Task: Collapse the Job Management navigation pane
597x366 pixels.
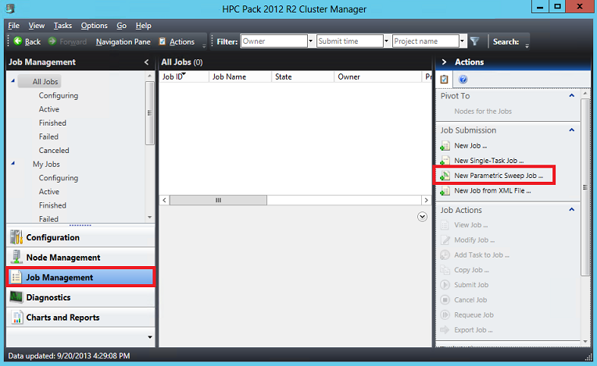Action: pos(147,62)
